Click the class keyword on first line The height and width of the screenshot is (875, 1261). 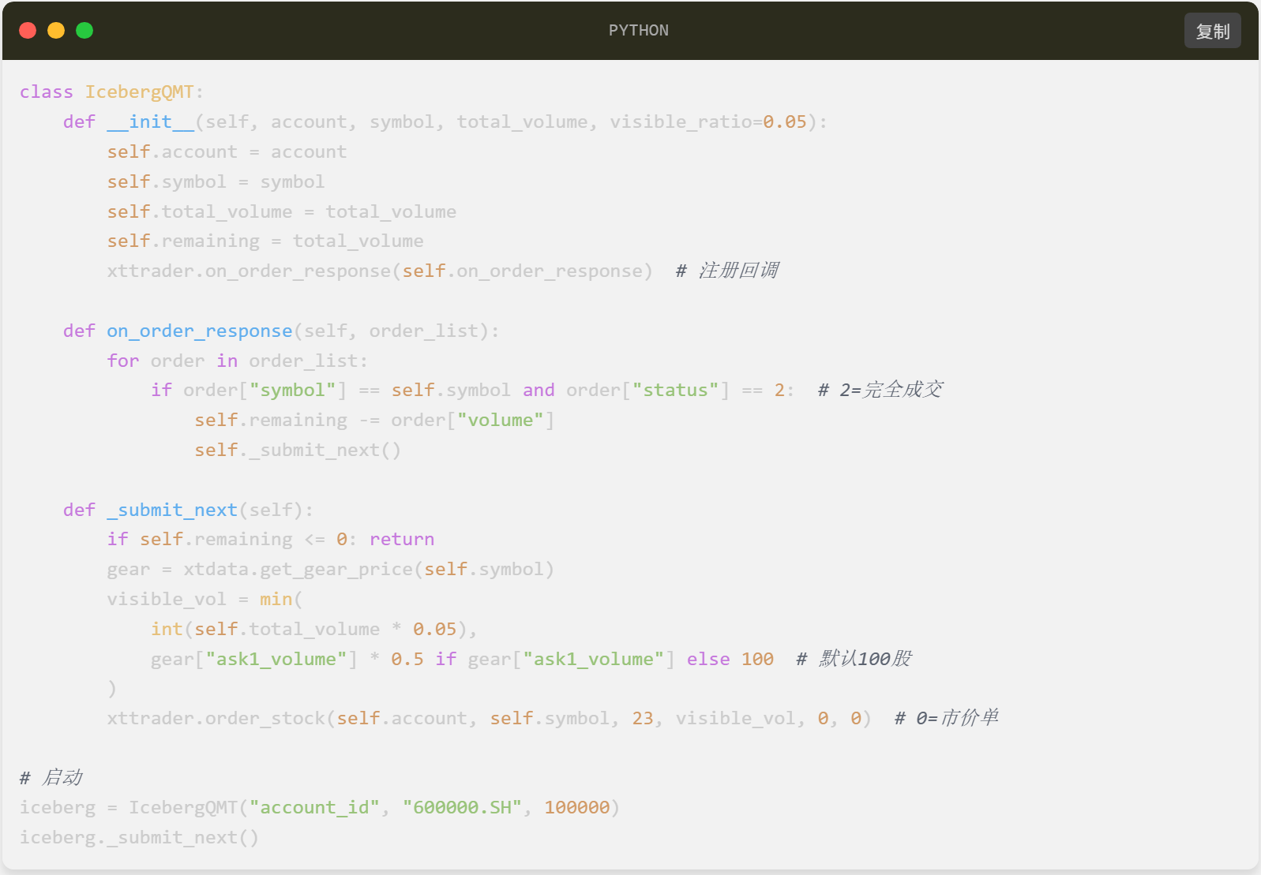(x=46, y=92)
